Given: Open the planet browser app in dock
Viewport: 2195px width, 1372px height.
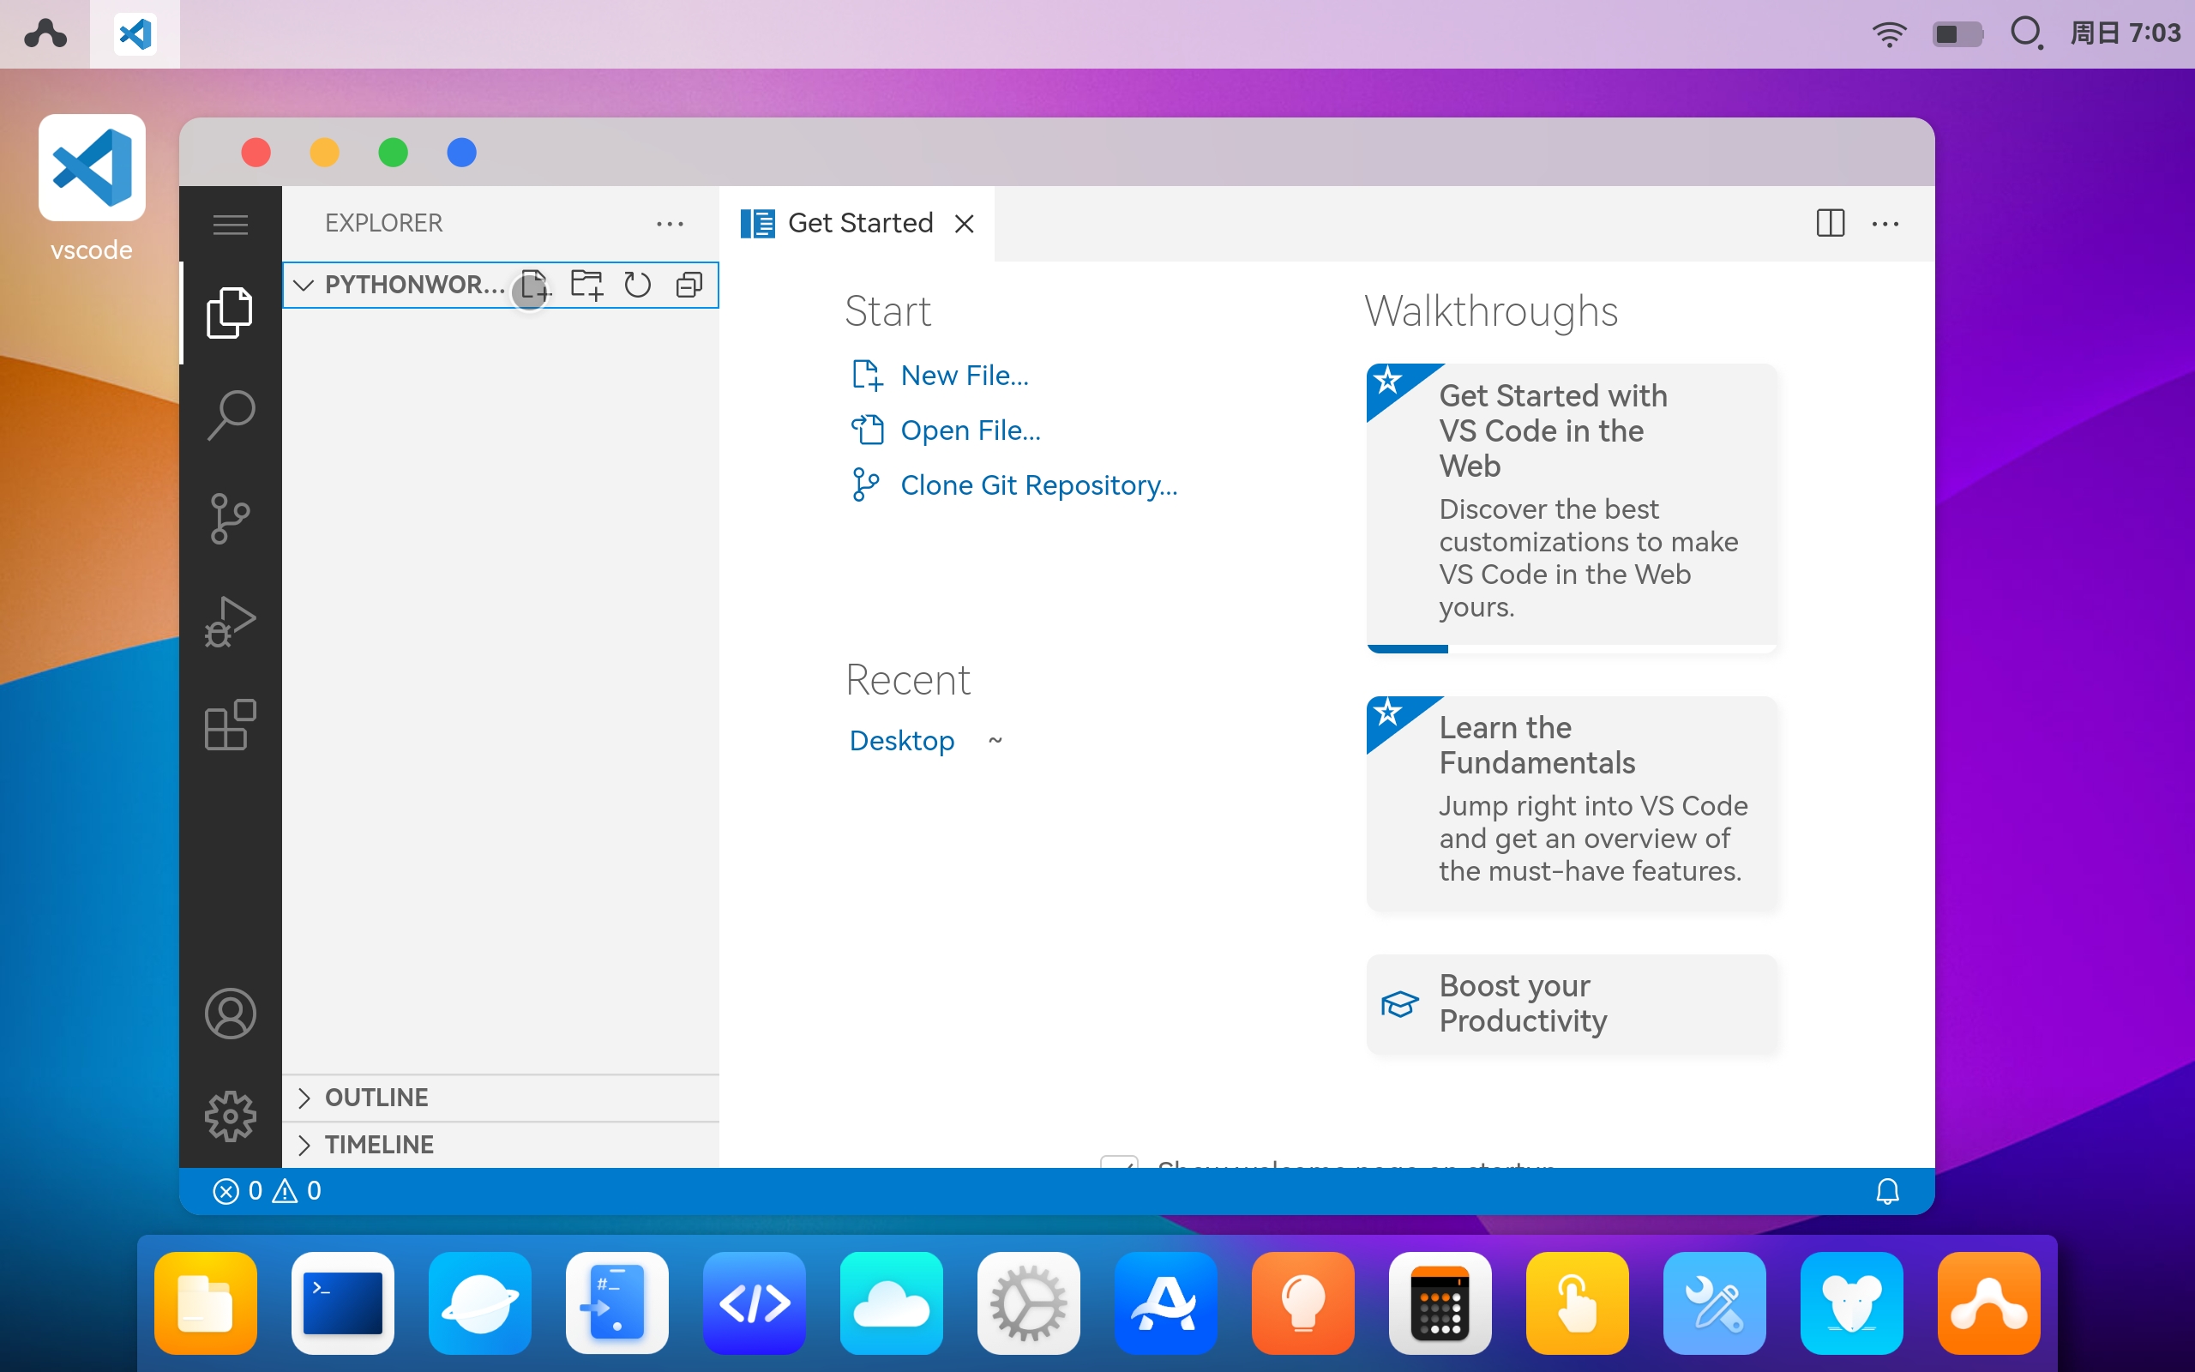Looking at the screenshot, I should point(480,1303).
